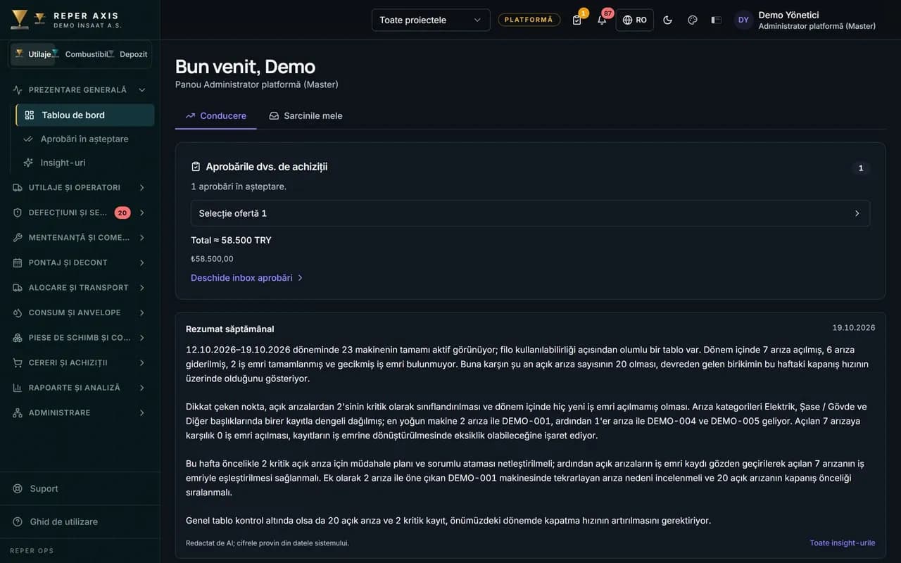Switch to the Depozit module
Viewport: 901px width, 563px height.
pyautogui.click(x=127, y=54)
